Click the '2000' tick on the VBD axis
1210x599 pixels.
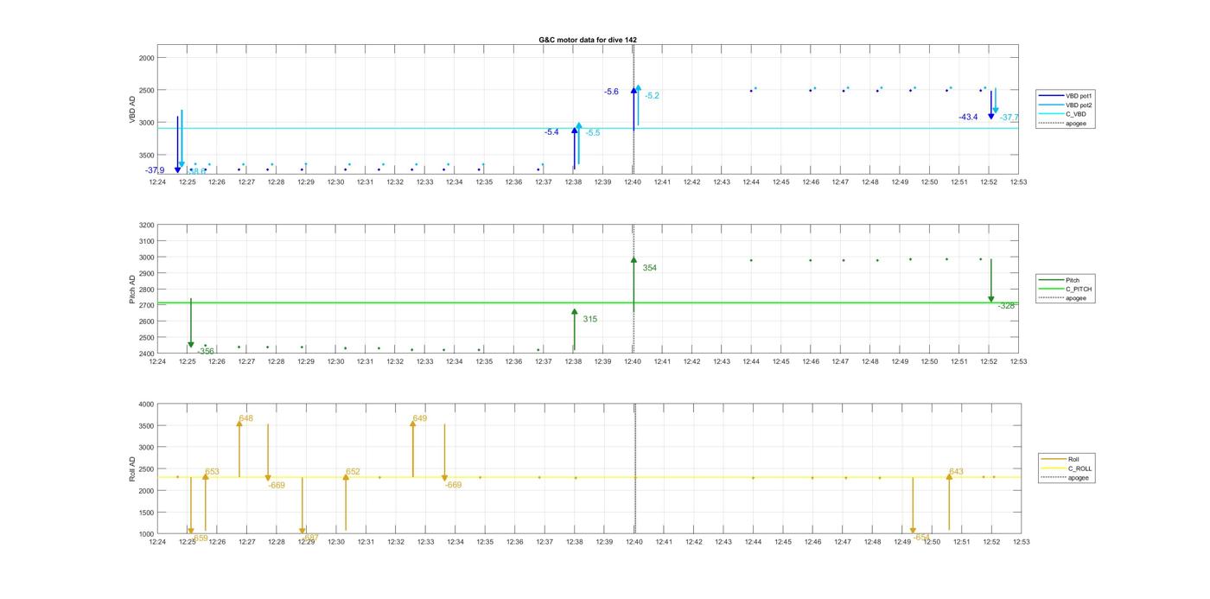[146, 58]
